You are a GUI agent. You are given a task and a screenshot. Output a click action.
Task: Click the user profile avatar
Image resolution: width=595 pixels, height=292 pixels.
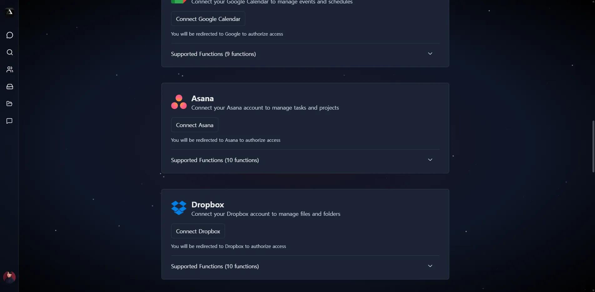(x=9, y=277)
